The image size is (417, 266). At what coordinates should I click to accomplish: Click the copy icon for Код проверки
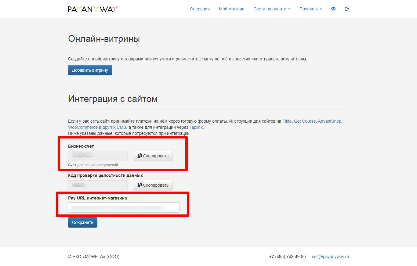point(140,185)
